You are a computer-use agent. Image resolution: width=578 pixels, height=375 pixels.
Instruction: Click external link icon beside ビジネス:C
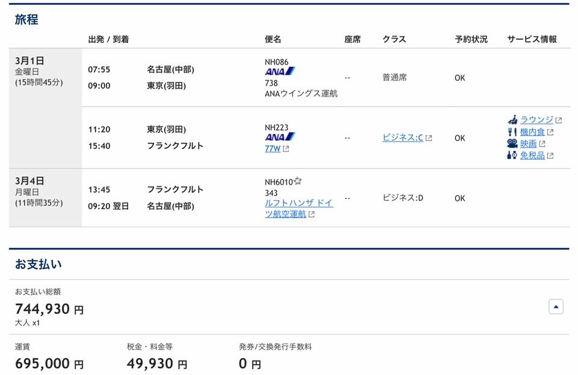429,138
